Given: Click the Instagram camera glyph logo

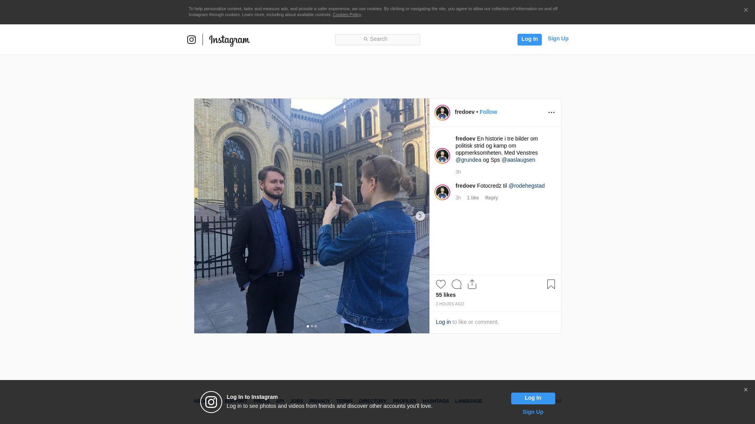Looking at the screenshot, I should [192, 40].
